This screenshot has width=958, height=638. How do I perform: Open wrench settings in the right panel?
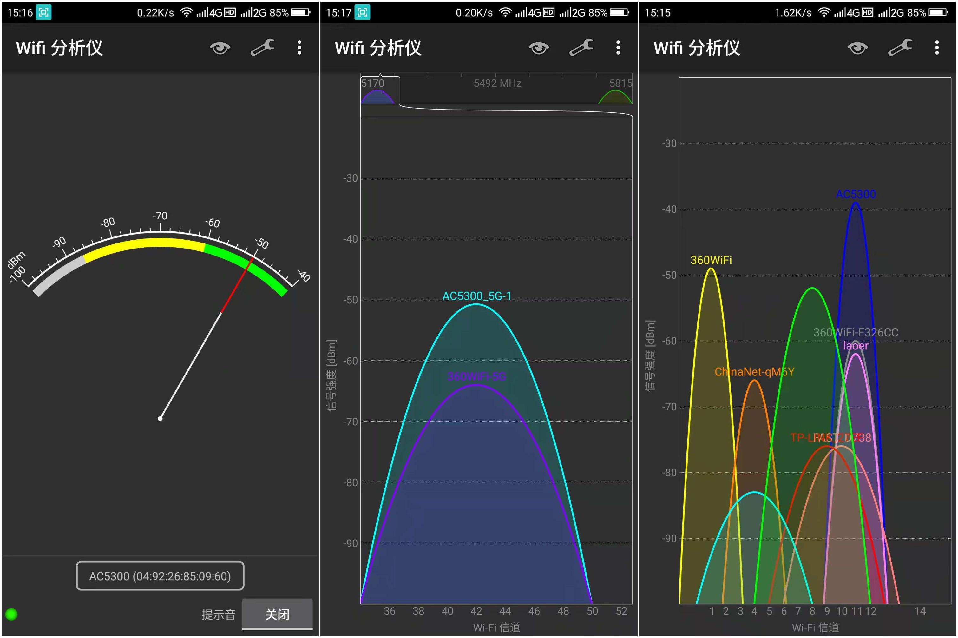tap(900, 48)
